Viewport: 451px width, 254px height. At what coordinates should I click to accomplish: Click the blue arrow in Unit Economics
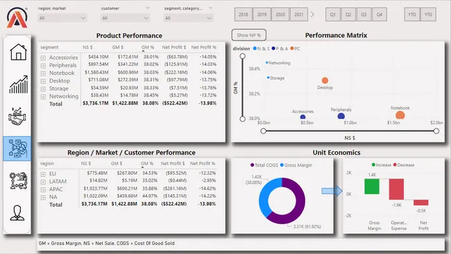(x=332, y=191)
